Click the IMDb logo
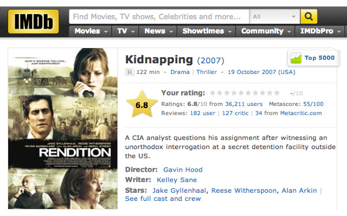This screenshot has height=216, width=347. click(34, 22)
